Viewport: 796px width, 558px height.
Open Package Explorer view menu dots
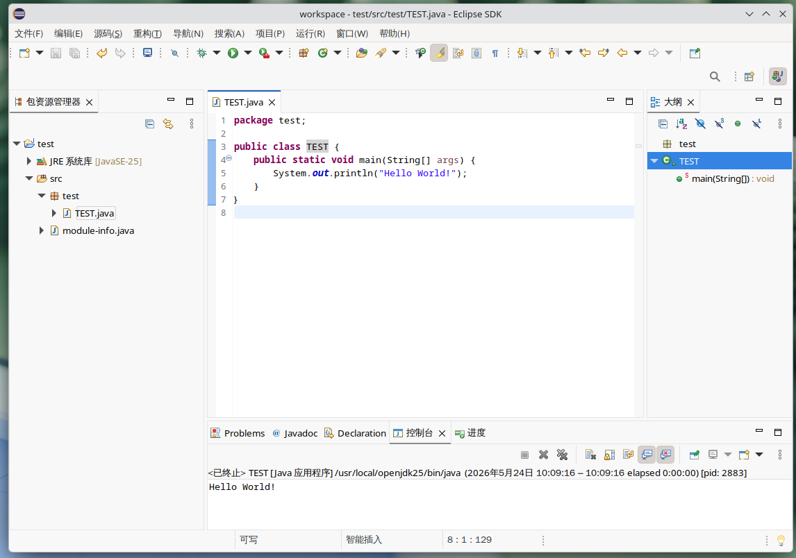(x=192, y=124)
